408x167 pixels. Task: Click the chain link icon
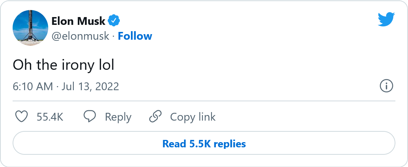(x=155, y=117)
